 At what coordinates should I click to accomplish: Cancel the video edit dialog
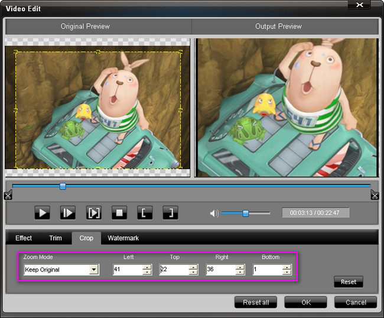356,302
